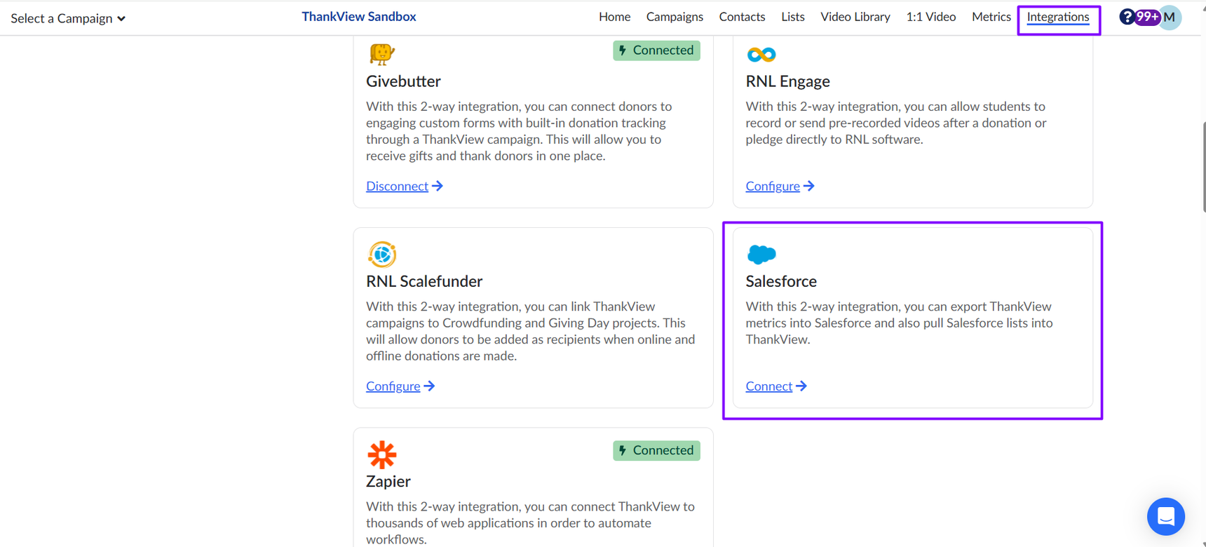
Task: Click the Zapier asterisk logo icon
Action: click(x=382, y=455)
